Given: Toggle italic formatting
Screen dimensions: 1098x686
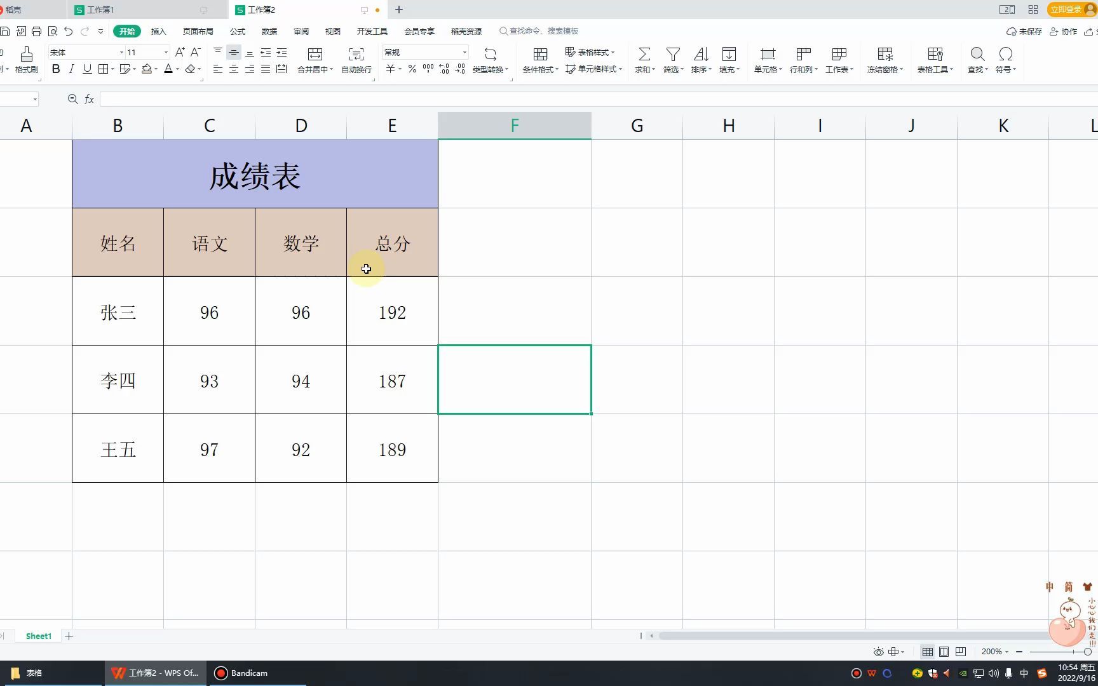Looking at the screenshot, I should coord(71,69).
